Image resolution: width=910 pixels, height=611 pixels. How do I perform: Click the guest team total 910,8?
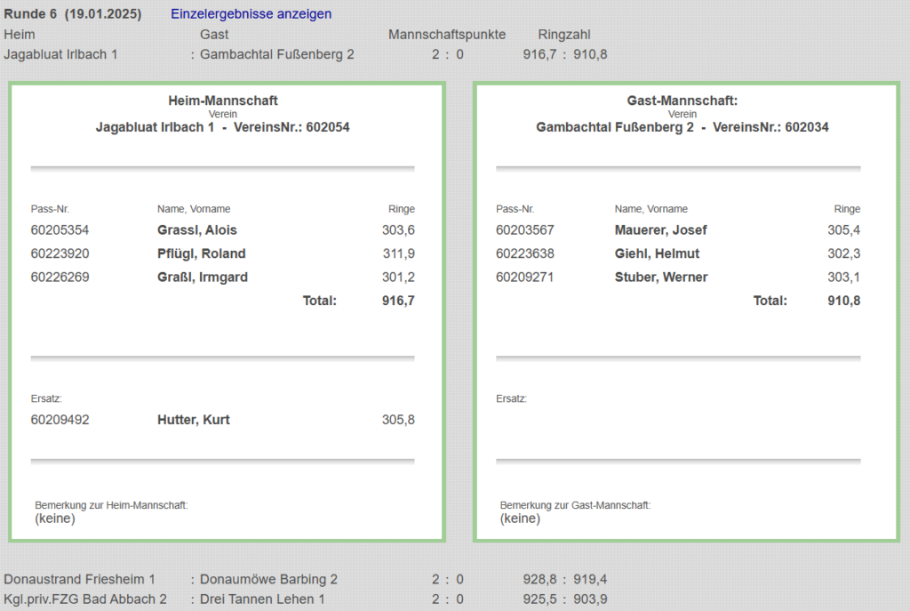843,301
